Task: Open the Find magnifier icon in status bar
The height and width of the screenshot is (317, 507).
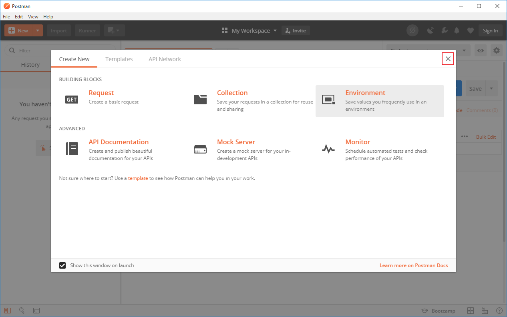Action: click(x=22, y=311)
